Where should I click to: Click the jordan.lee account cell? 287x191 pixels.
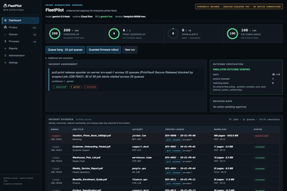(x=139, y=136)
